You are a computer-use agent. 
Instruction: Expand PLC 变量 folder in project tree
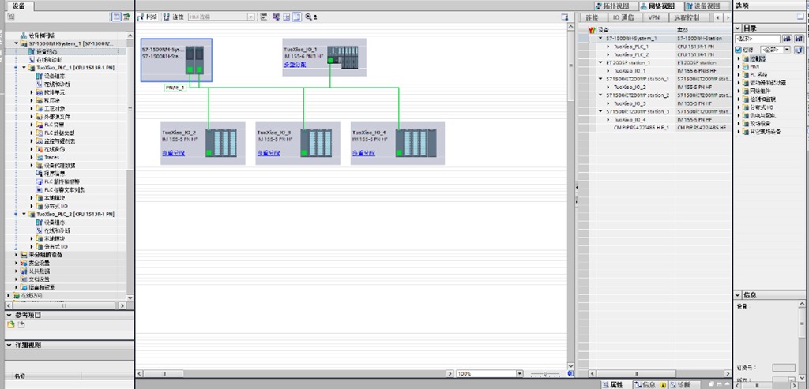[x=32, y=124]
